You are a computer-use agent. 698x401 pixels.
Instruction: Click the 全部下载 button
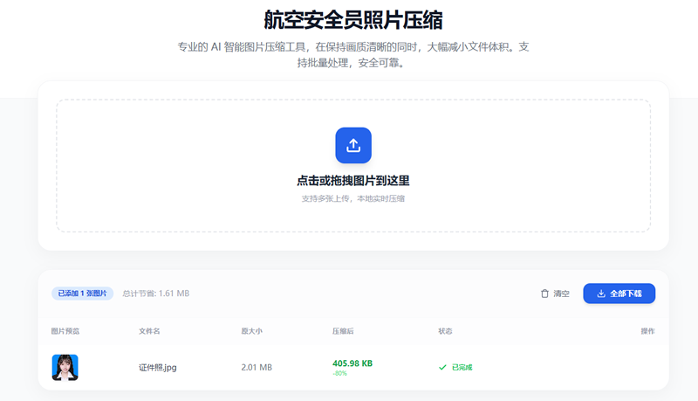619,294
